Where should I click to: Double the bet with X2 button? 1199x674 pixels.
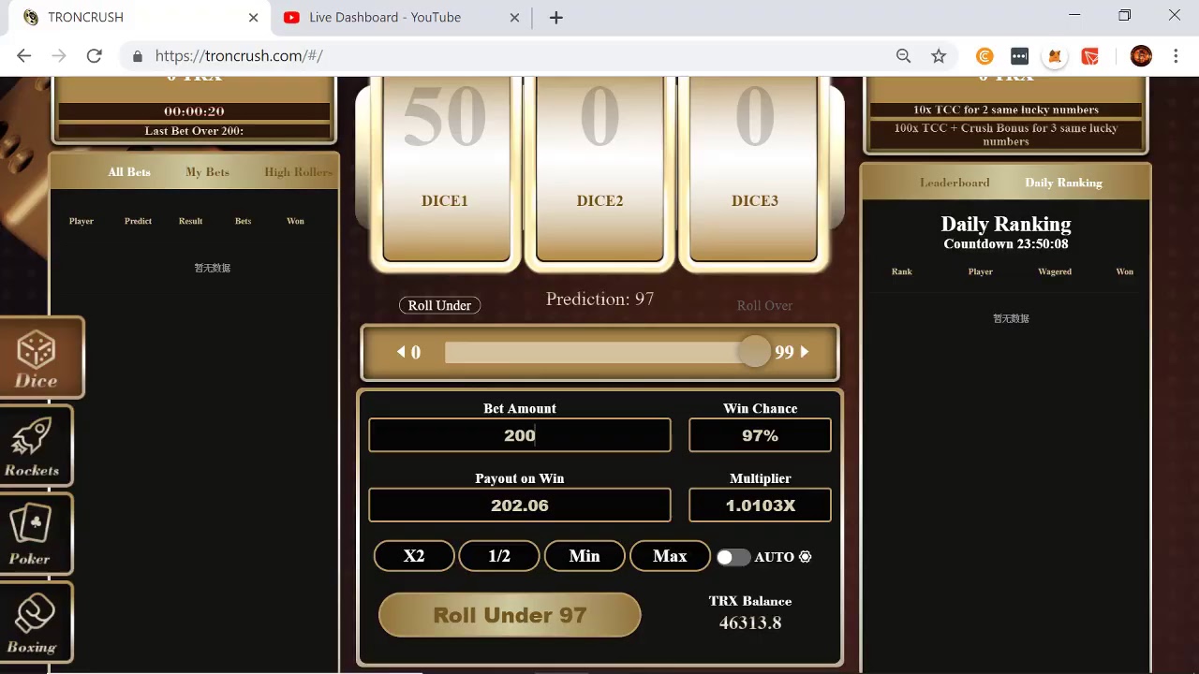(x=414, y=556)
